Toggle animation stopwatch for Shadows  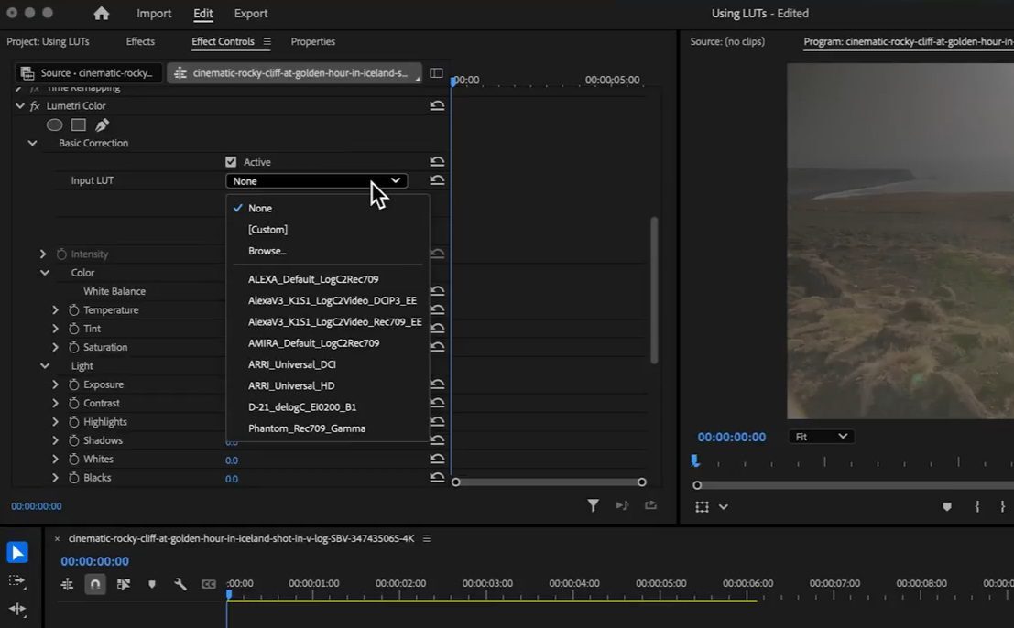click(73, 440)
